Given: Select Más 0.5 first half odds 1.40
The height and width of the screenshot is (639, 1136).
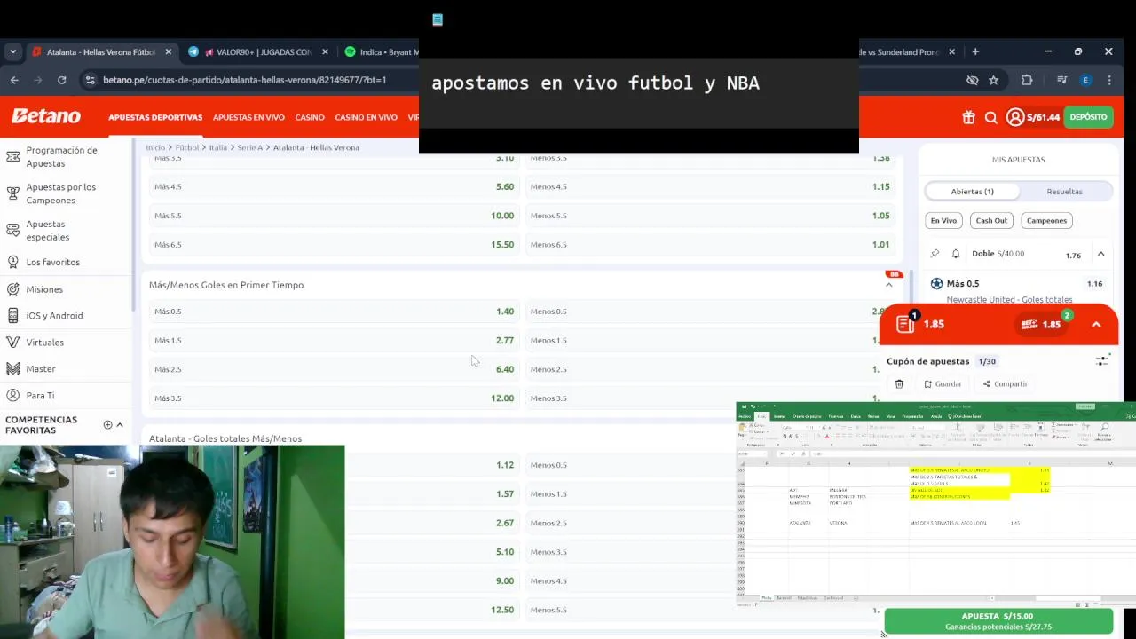Looking at the screenshot, I should point(334,312).
